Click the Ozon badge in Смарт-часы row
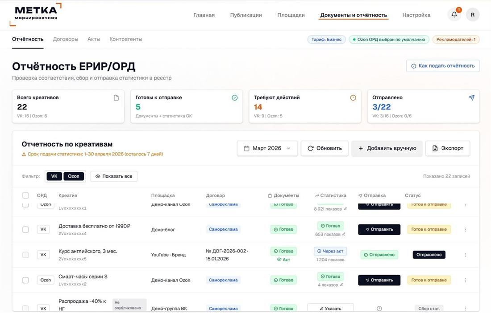Screen dimensions: 491x313 click(x=46, y=280)
